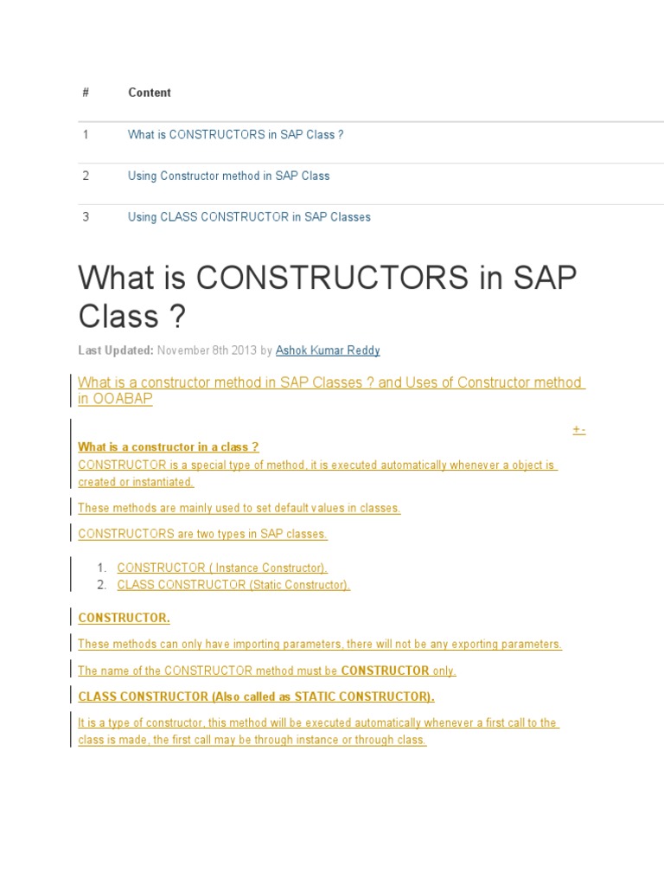This screenshot has width=664, height=886.
Task: Click 'These methods can only have importing parameters' sentence
Action: [x=320, y=644]
